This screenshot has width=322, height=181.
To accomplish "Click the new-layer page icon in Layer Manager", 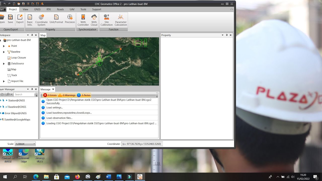I will click(2, 95).
